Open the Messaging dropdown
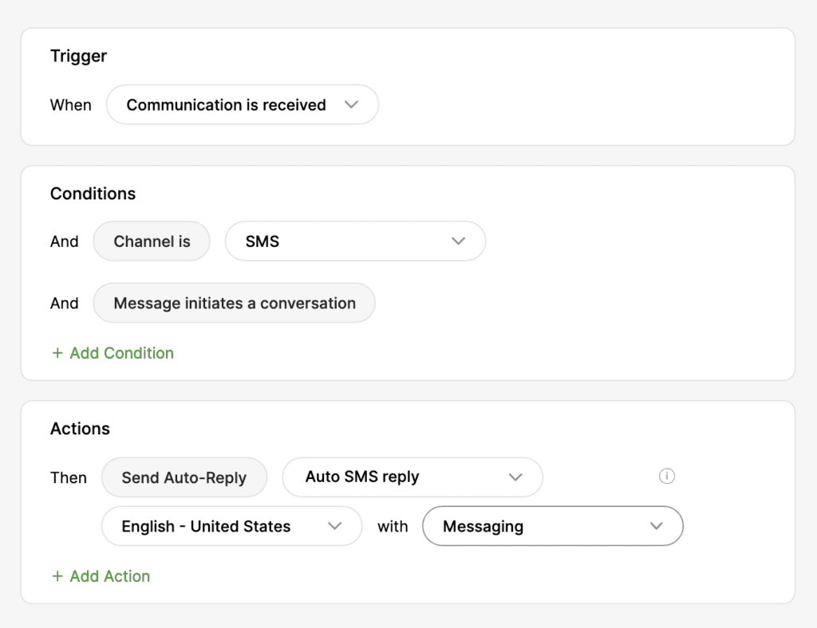 [x=553, y=526]
